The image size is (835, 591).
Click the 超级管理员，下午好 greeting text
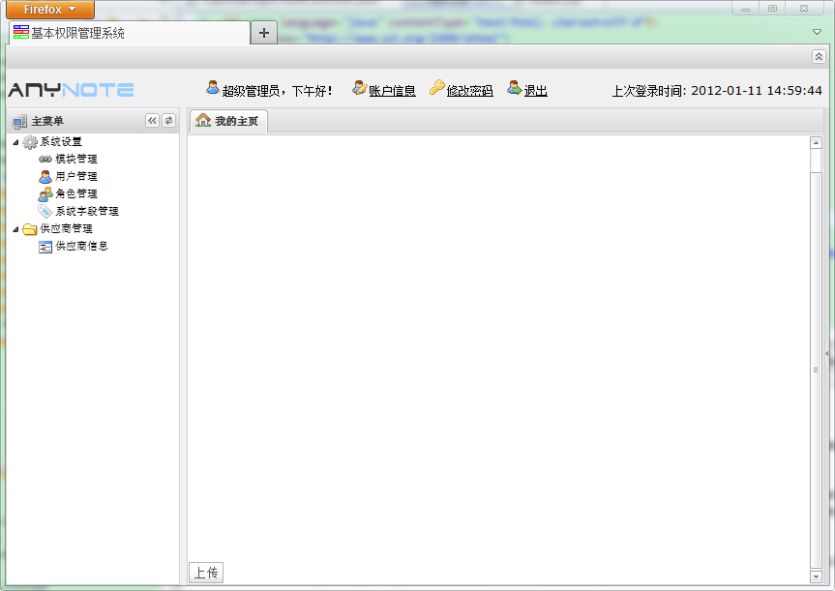click(278, 91)
